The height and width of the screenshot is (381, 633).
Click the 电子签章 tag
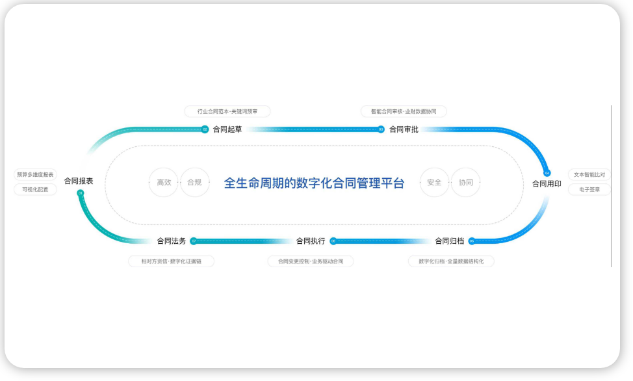coord(589,189)
